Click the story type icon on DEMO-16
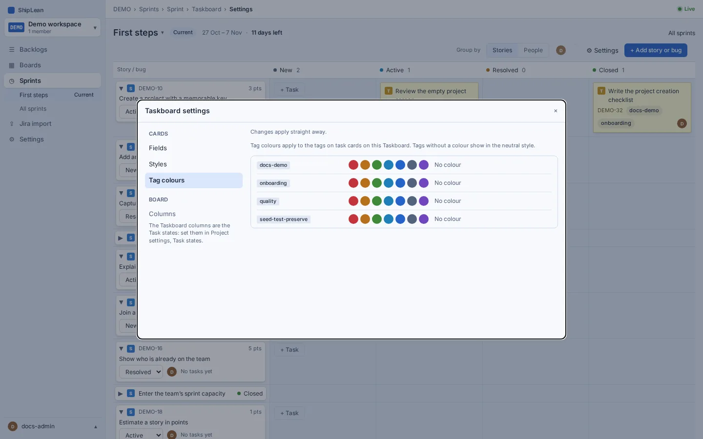The height and width of the screenshot is (439, 703). pyautogui.click(x=131, y=348)
